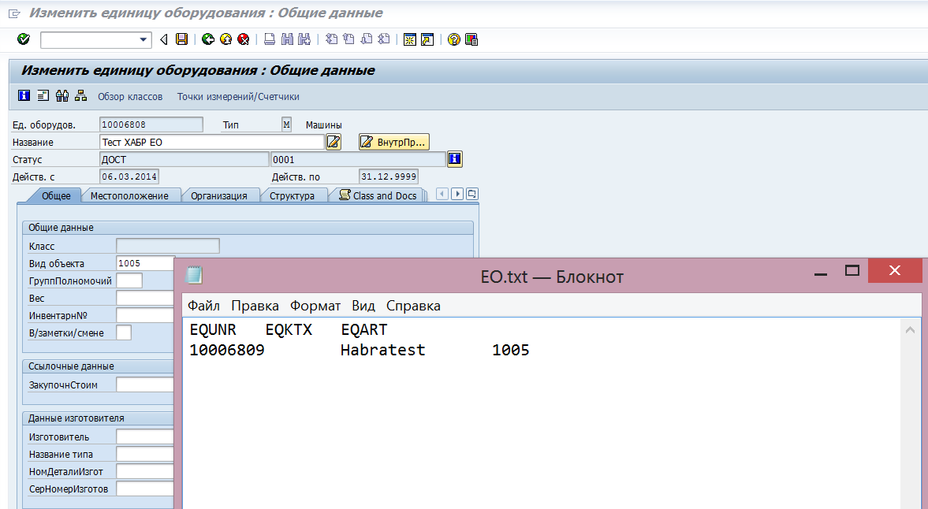This screenshot has width=928, height=509.
Task: Open the Файл menu in Notepad
Action: coord(203,306)
